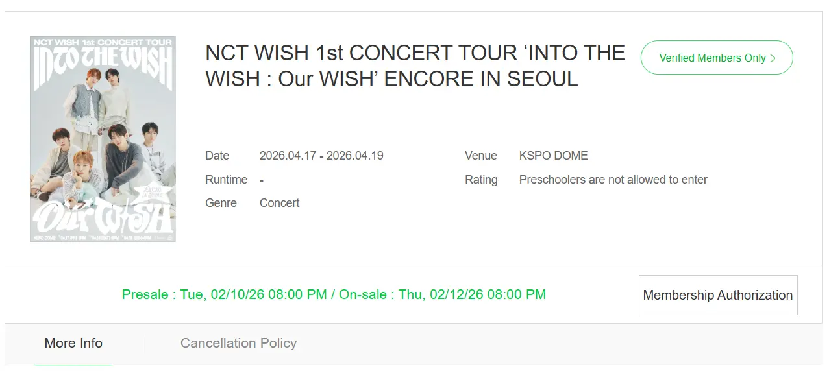Click the arrow chevron beside Verified Members Only
Screen dimensions: 829x371
click(x=773, y=58)
